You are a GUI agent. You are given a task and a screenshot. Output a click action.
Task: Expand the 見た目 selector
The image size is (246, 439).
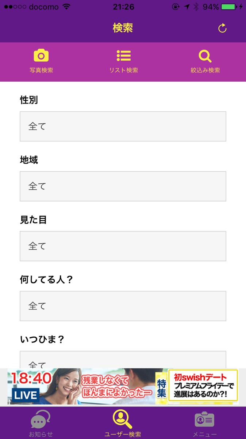pos(123,246)
